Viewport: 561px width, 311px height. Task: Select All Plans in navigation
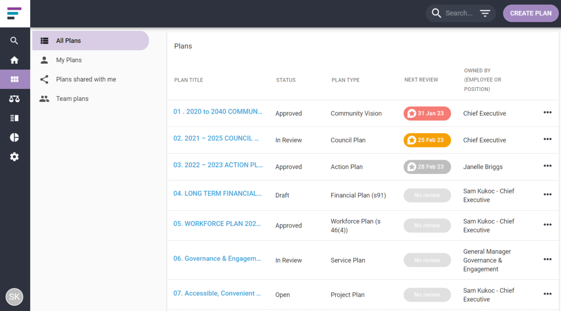coord(90,41)
